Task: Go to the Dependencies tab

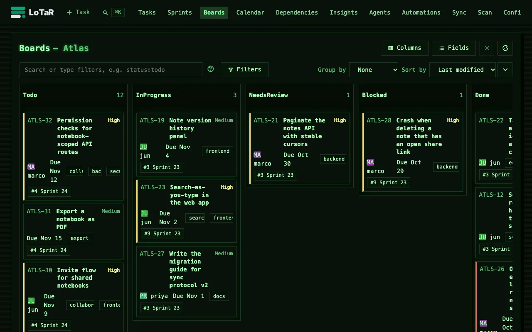Action: pos(297,12)
